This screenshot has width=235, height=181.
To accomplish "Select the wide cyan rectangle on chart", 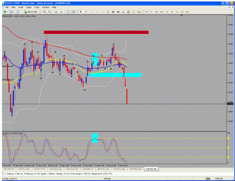I will tap(115, 75).
